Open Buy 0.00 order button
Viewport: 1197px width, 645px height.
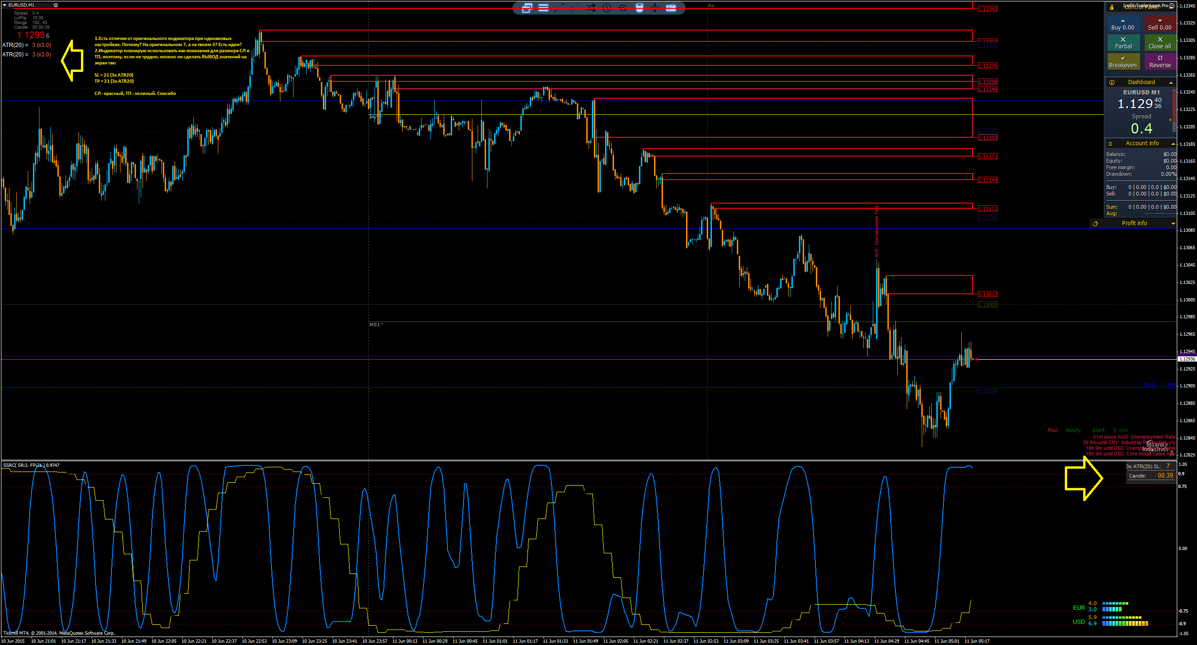(1123, 24)
